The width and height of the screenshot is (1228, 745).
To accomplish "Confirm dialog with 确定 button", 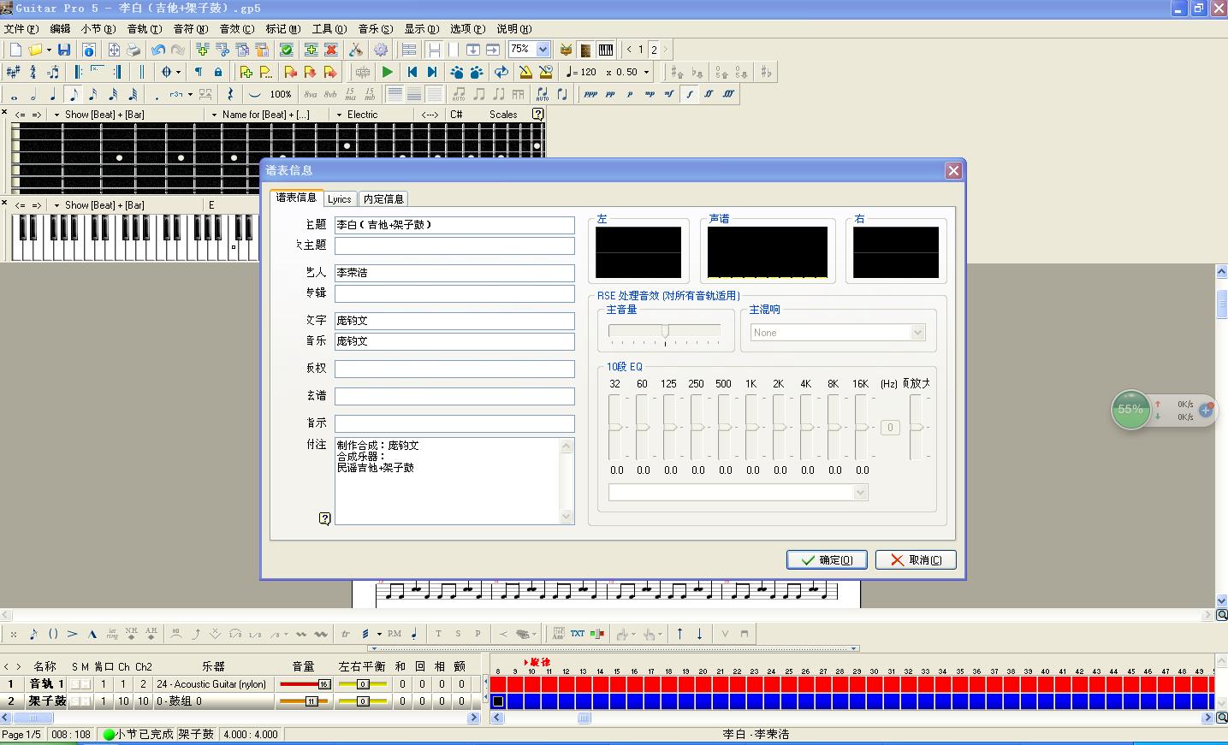I will click(x=827, y=559).
